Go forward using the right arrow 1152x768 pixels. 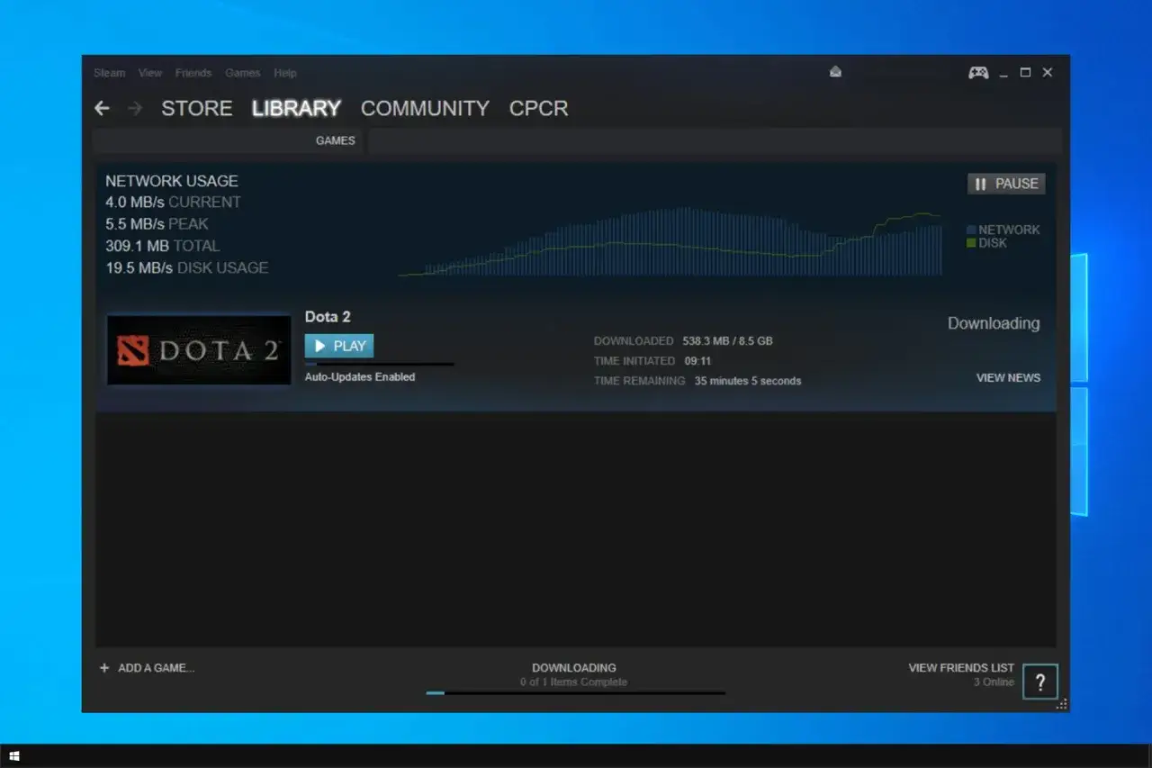(133, 108)
